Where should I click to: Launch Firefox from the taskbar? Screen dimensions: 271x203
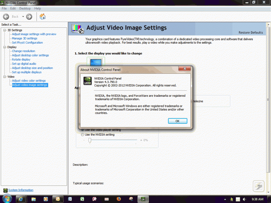(119, 199)
